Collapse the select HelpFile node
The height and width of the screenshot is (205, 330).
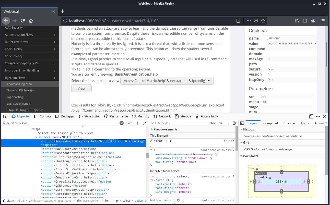(x=36, y=137)
